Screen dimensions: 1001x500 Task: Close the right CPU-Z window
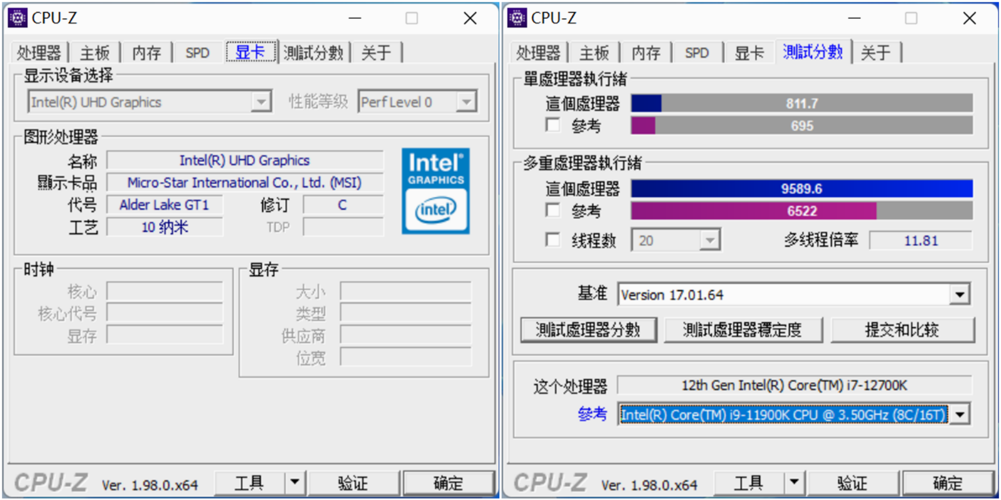970,18
